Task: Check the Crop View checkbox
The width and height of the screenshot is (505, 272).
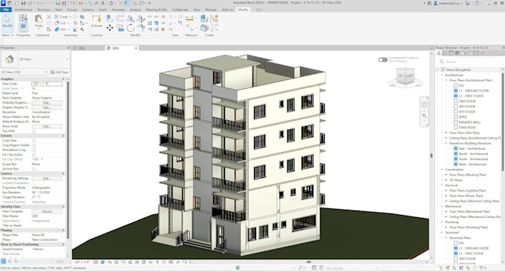Action: pos(34,141)
